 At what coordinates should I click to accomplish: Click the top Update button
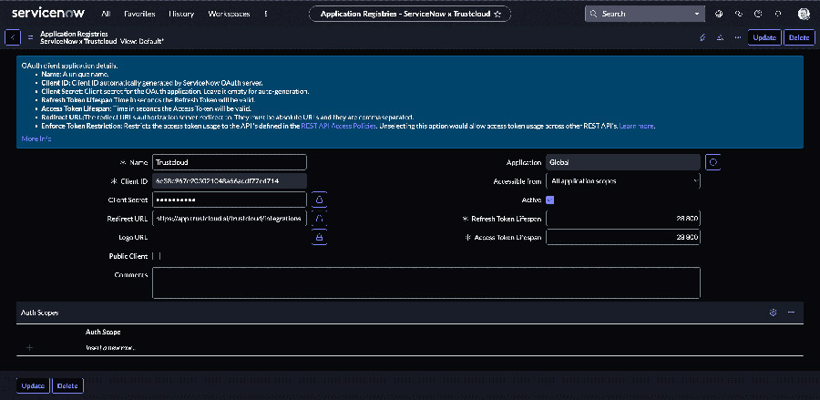point(764,37)
